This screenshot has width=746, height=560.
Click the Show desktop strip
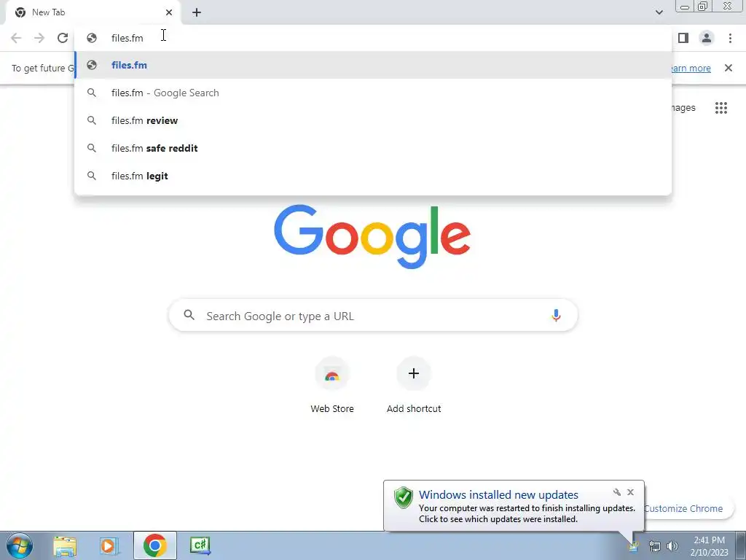point(741,545)
